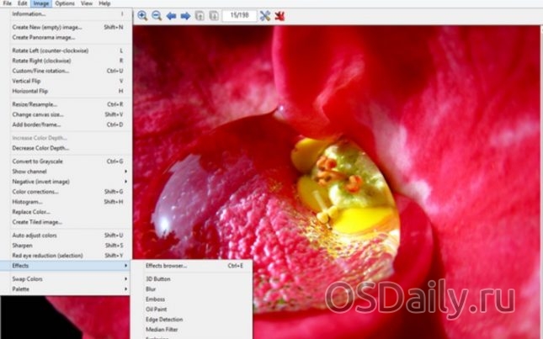Viewport: 543px width, 339px height.
Task: Open the Options menu in menu bar
Action: [65, 3]
